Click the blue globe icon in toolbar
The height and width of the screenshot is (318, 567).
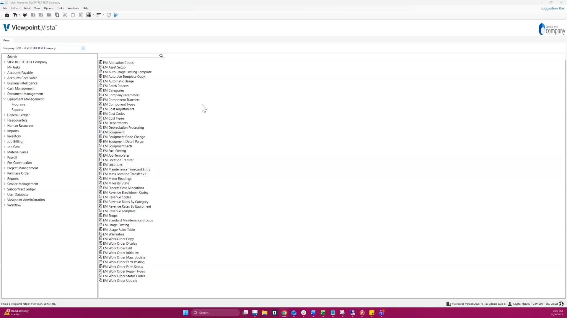coord(116,15)
